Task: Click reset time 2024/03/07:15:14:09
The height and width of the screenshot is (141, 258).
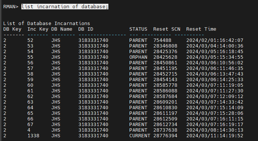Action: pos(215,108)
